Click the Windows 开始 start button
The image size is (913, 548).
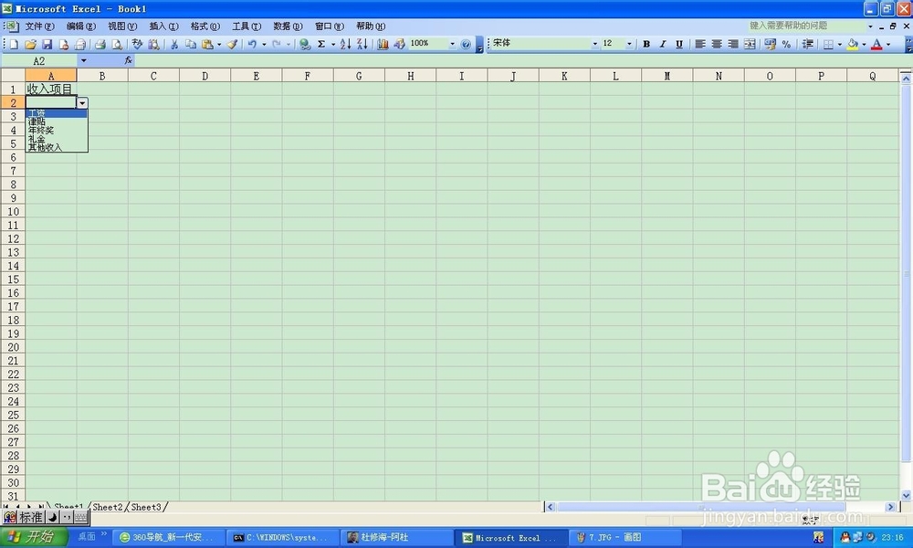click(33, 537)
